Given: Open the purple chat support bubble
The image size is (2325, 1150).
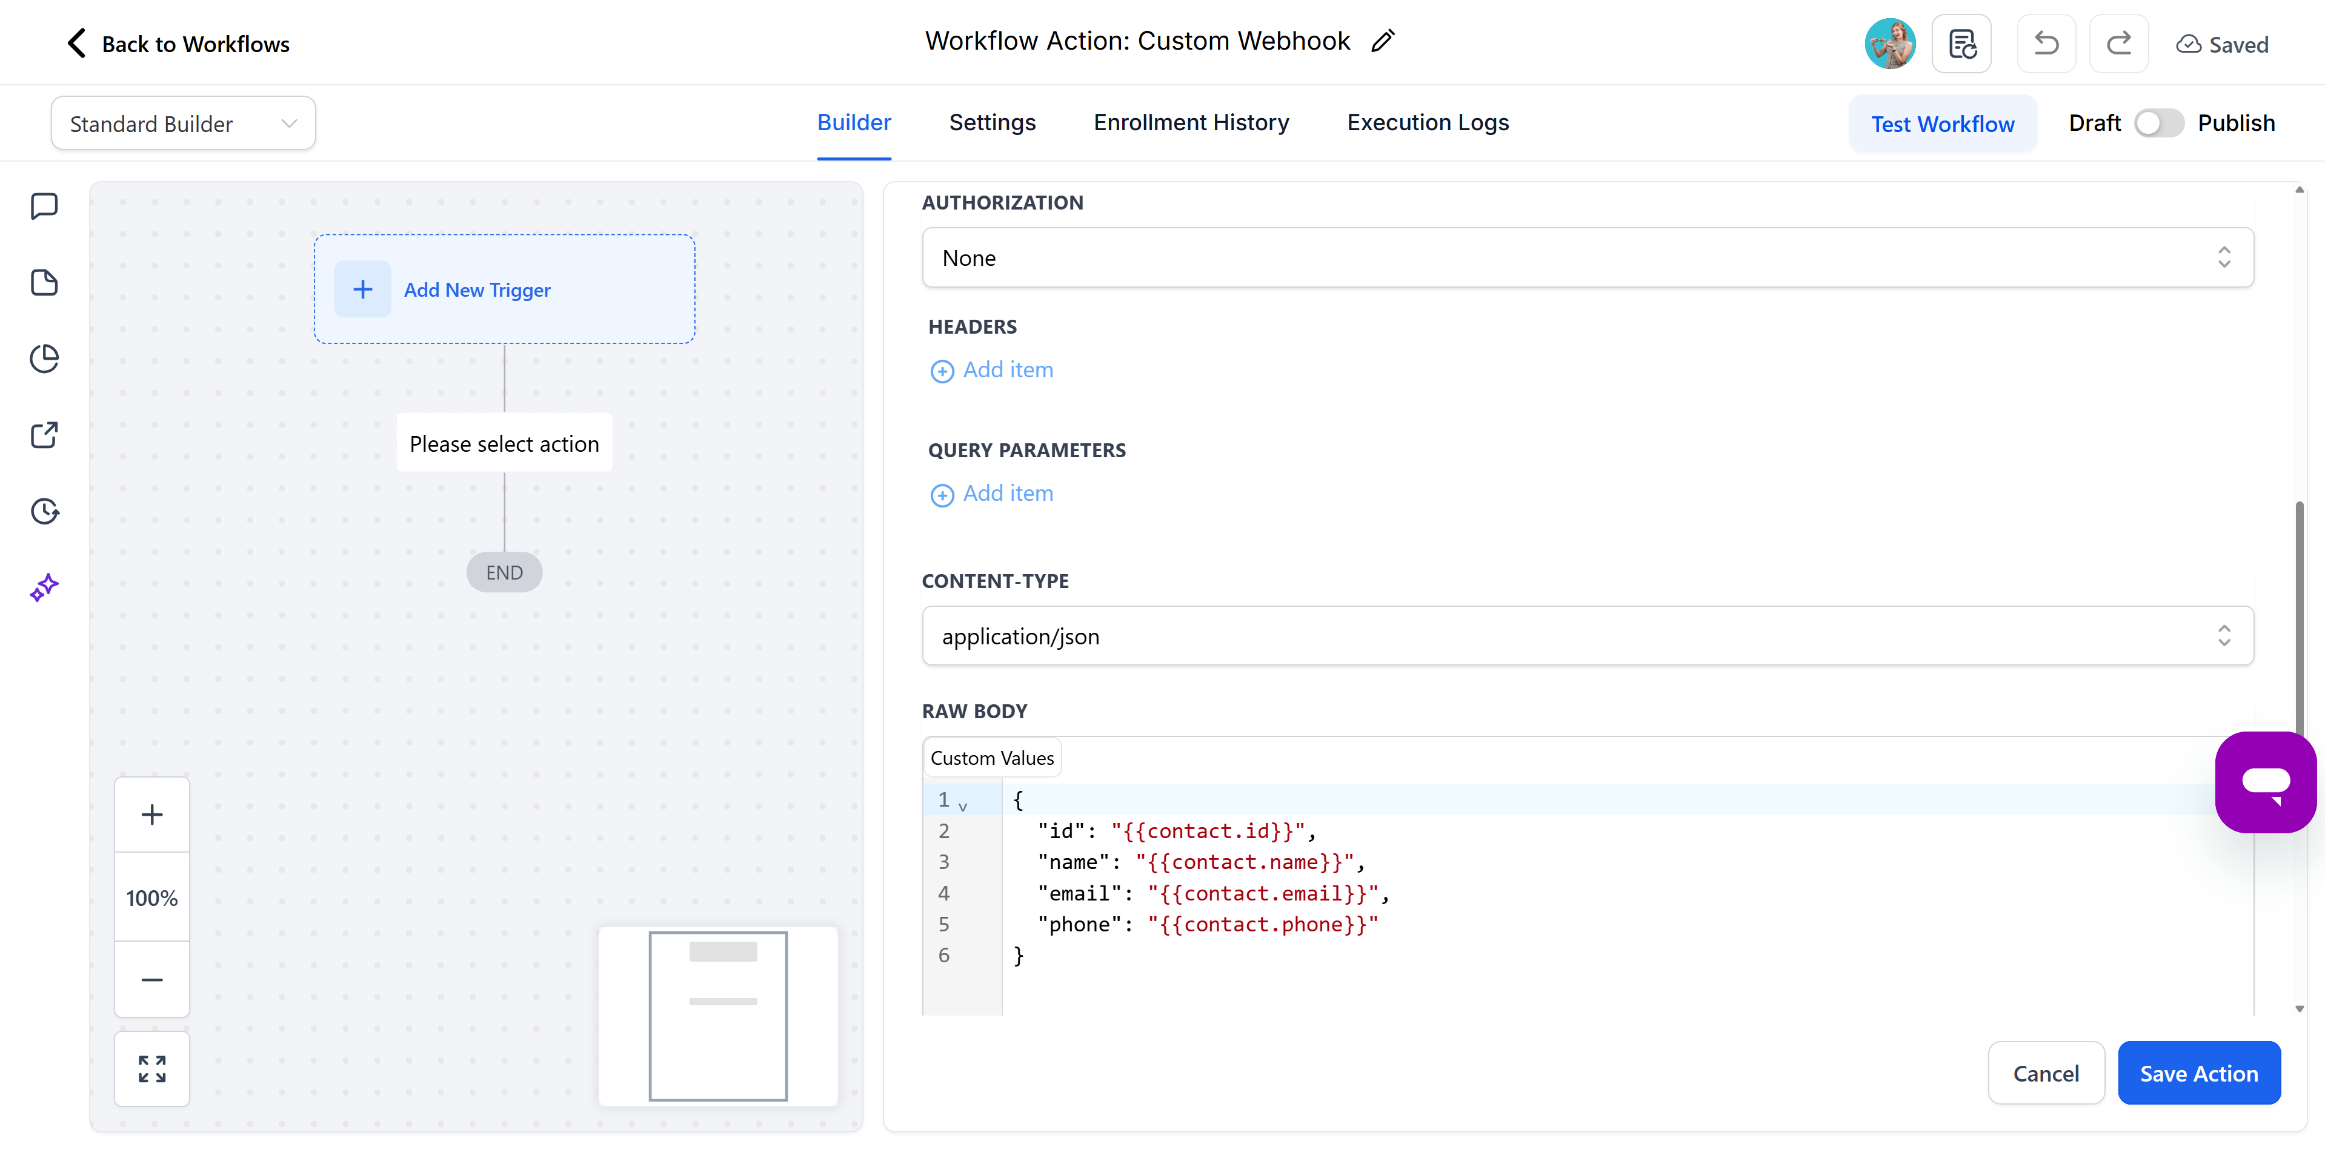Looking at the screenshot, I should coord(2266,782).
